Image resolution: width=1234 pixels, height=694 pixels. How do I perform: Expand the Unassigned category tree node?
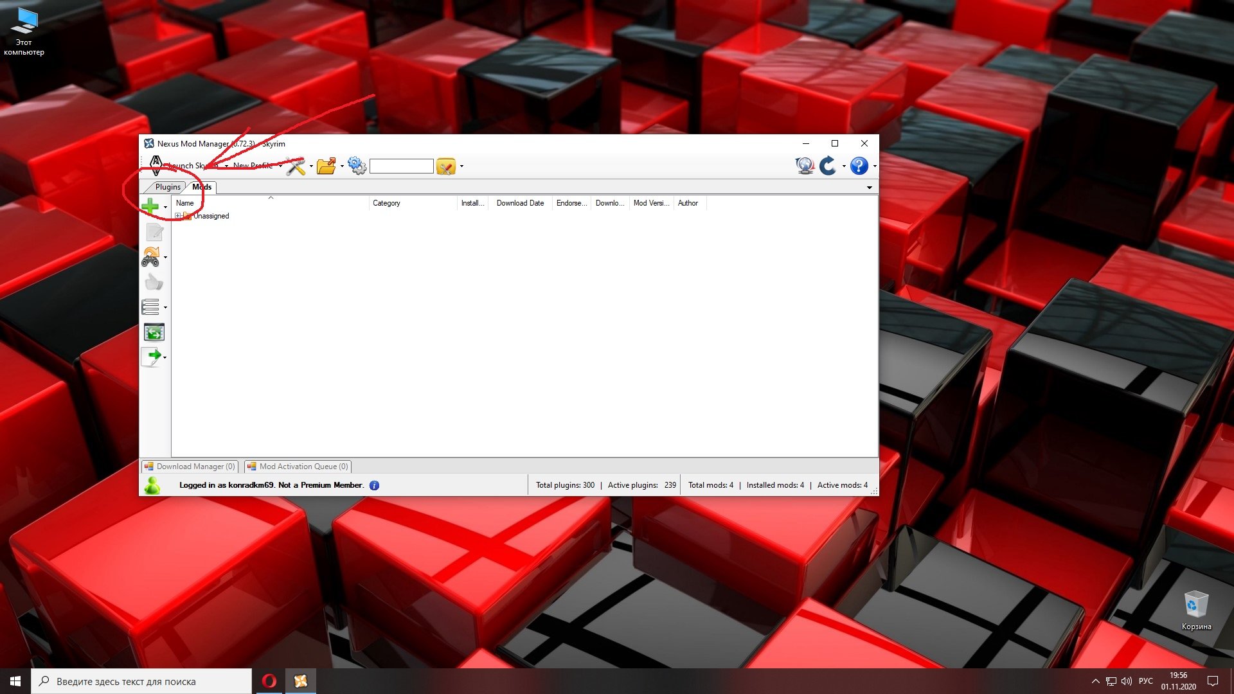(x=178, y=216)
